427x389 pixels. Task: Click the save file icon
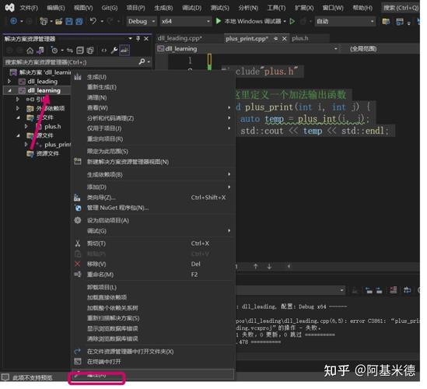click(x=69, y=21)
